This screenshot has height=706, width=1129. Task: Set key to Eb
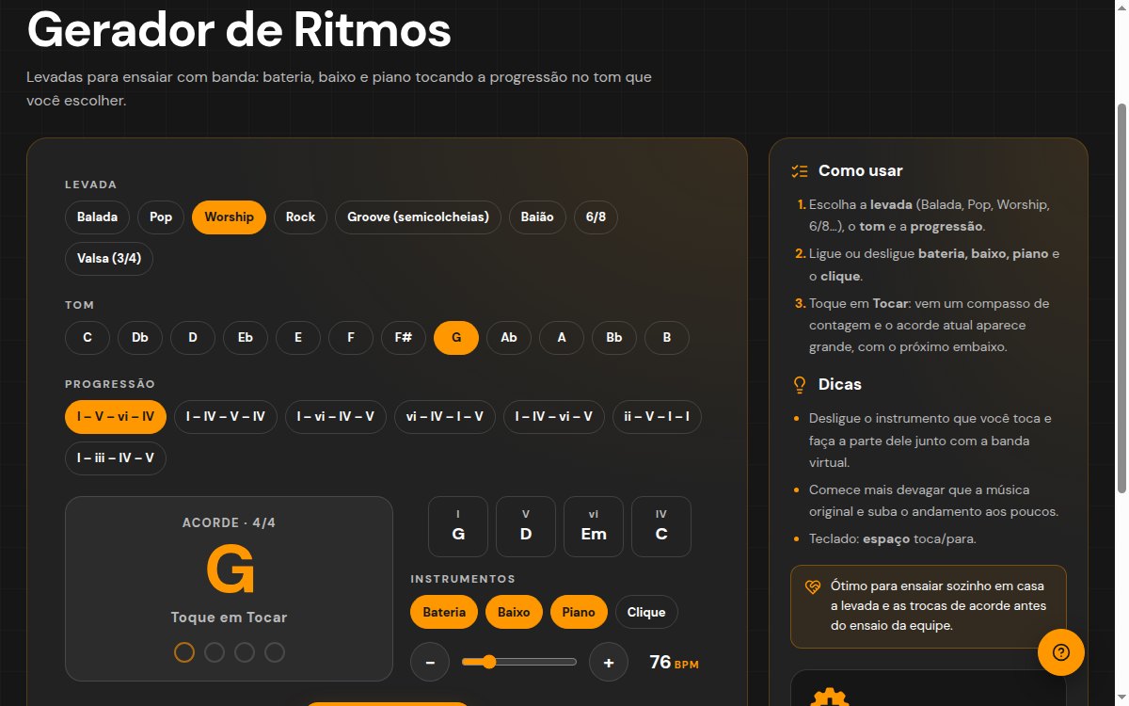click(246, 337)
